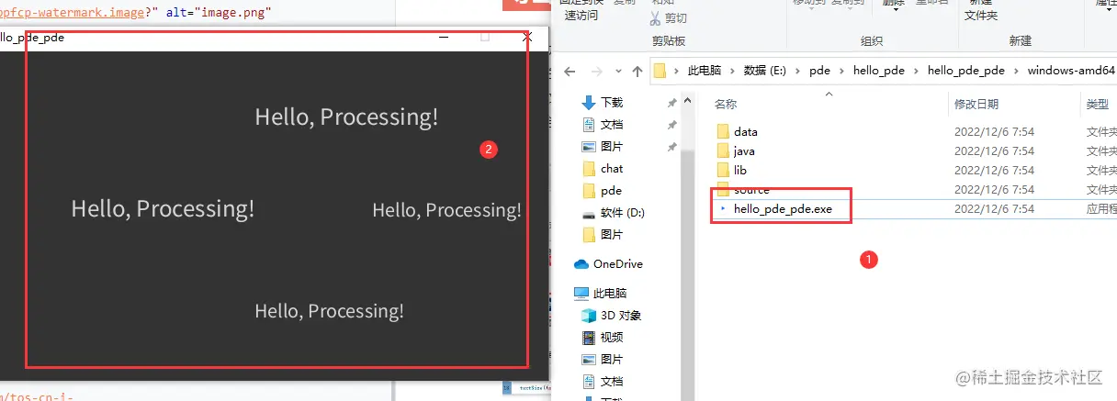The width and height of the screenshot is (1117, 401).
Task: Open pinned 文档 in quick access sidebar
Action: click(x=612, y=124)
